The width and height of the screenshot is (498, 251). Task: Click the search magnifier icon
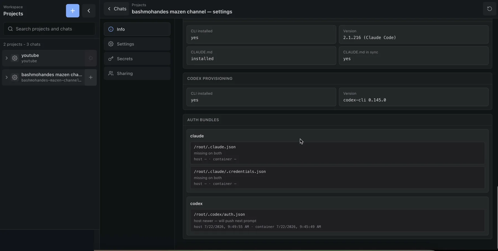click(10, 29)
